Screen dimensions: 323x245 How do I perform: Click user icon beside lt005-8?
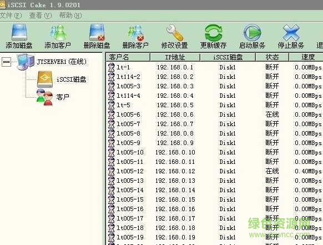click(111, 133)
